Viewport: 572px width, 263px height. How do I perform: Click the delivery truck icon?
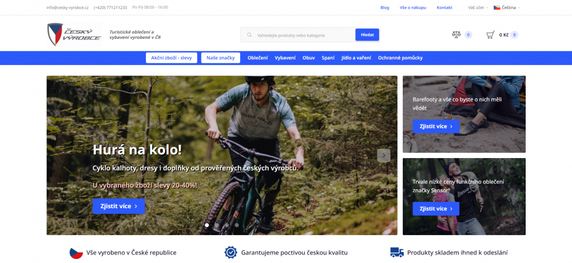pyautogui.click(x=397, y=253)
